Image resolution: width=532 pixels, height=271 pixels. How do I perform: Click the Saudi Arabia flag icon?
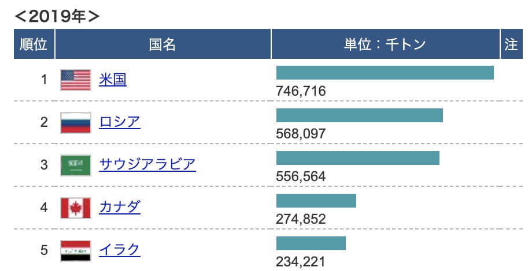pos(76,165)
